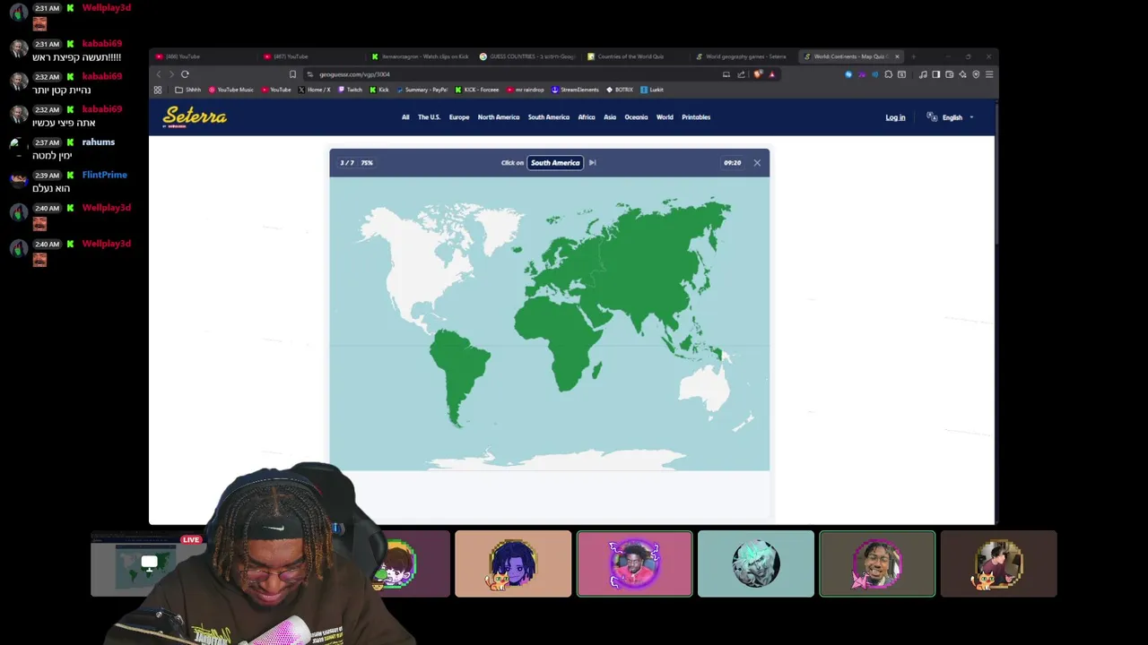The height and width of the screenshot is (645, 1148).
Task: Open the Home / X bookmark
Action: pyautogui.click(x=314, y=90)
